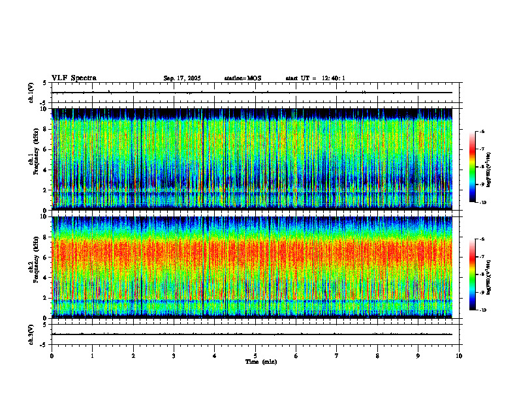Screen dimensions: 517x399
Task: Click the ch.2 spectrogram color bar
Action: [x=472, y=274]
